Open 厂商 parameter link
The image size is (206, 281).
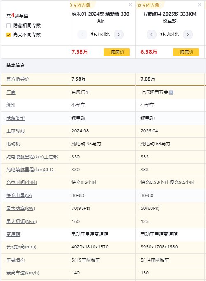(x=11, y=92)
